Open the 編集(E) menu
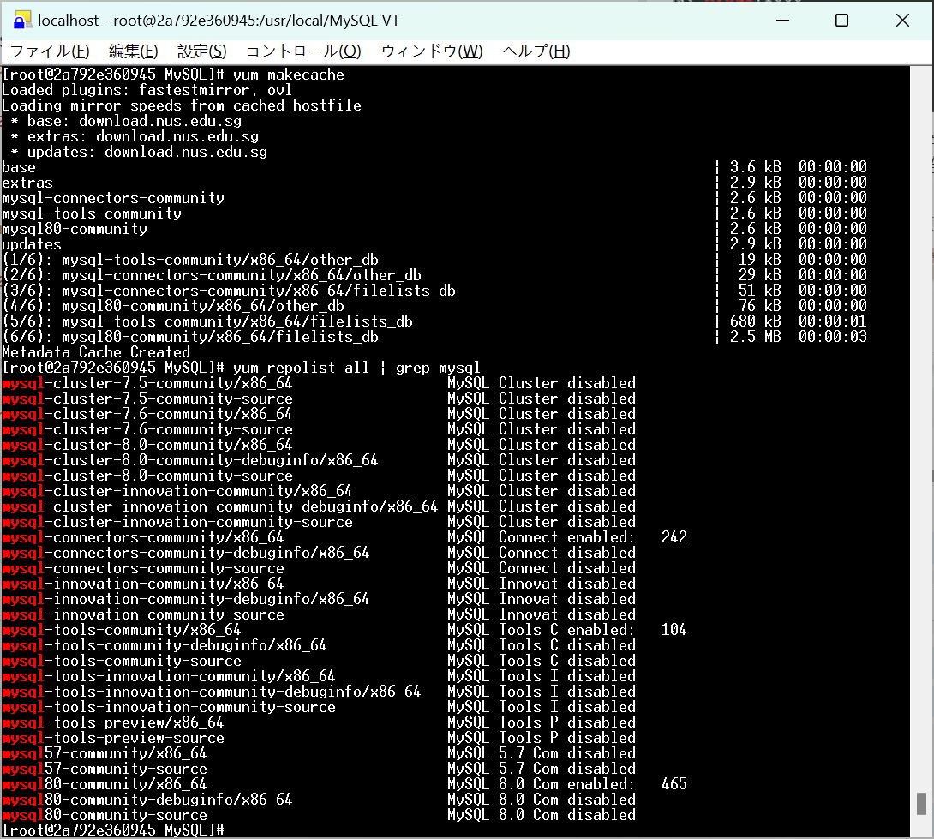This screenshot has width=934, height=839. click(133, 51)
